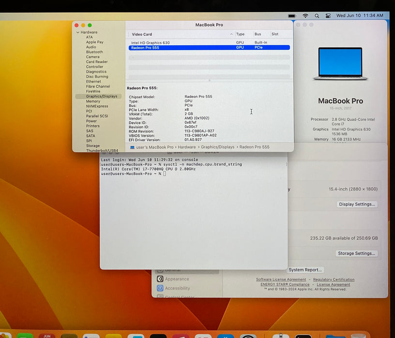Click the date and time in menu bar
The height and width of the screenshot is (338, 395).
pyautogui.click(x=360, y=15)
